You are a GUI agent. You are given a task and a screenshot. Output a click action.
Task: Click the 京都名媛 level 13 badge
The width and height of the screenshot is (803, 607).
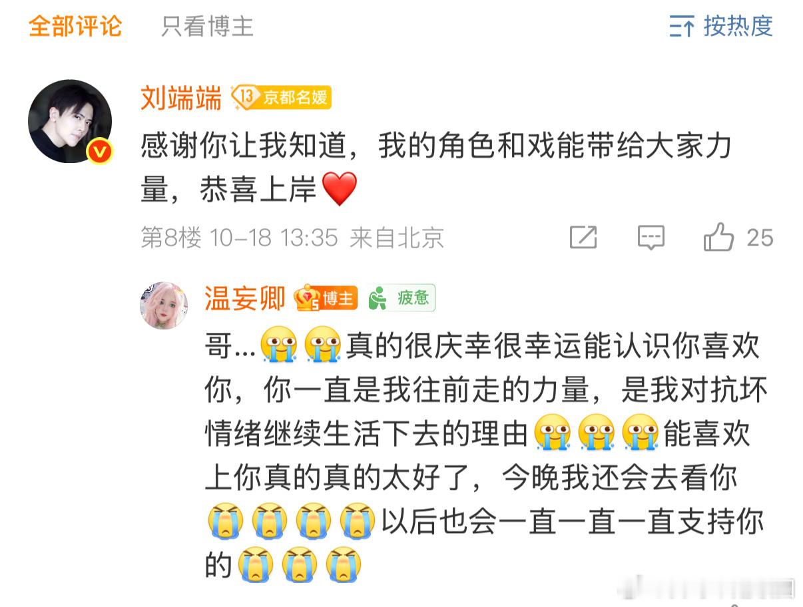[281, 98]
